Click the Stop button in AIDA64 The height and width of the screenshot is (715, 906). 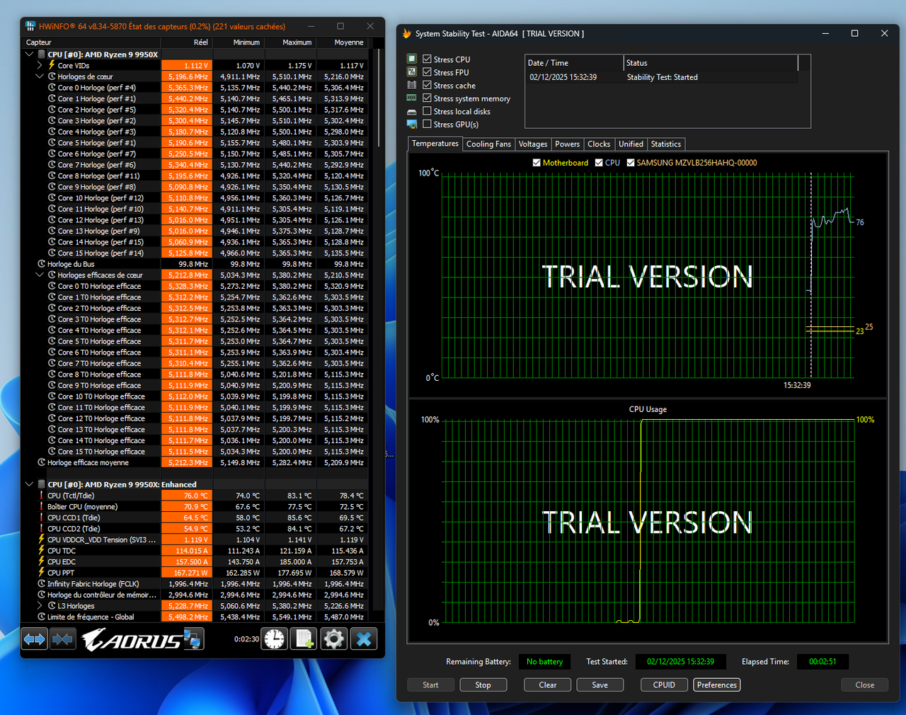(x=483, y=685)
